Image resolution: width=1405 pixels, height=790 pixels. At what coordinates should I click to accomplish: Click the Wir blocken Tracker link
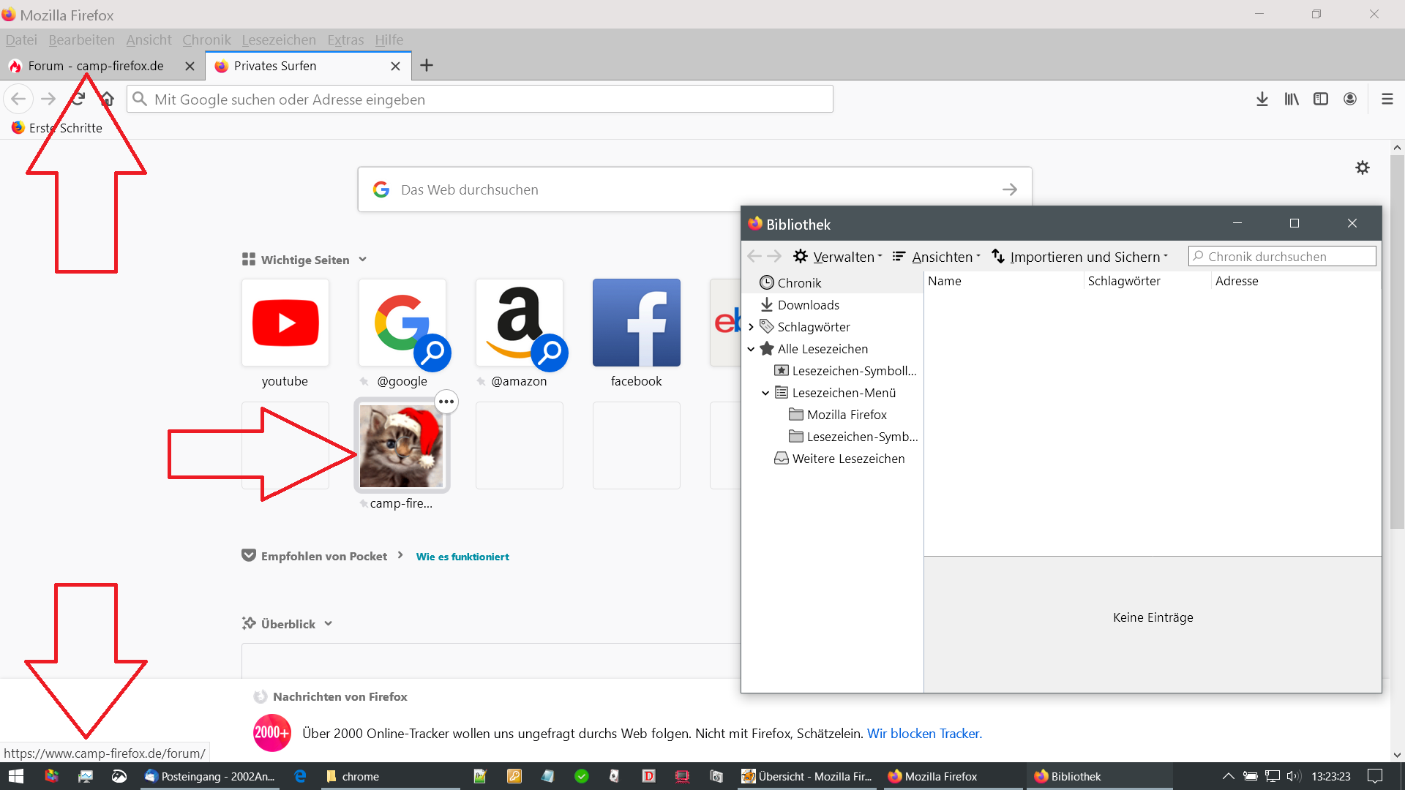(924, 734)
